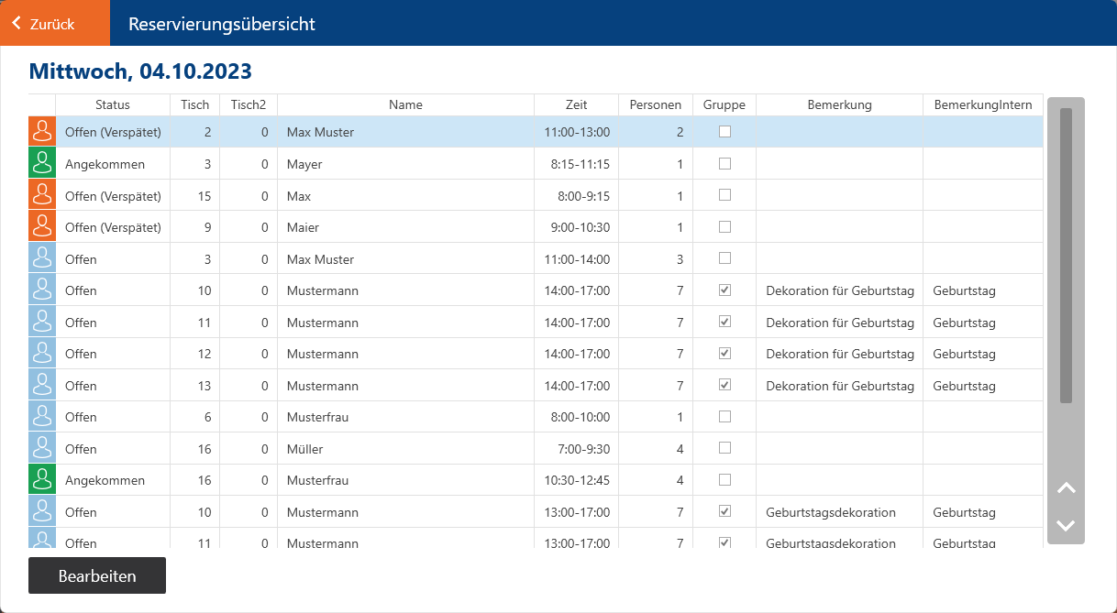Click the downward scroll chevron
This screenshot has width=1117, height=613.
[x=1066, y=525]
